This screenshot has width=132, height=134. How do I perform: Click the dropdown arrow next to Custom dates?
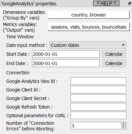coord(123,45)
